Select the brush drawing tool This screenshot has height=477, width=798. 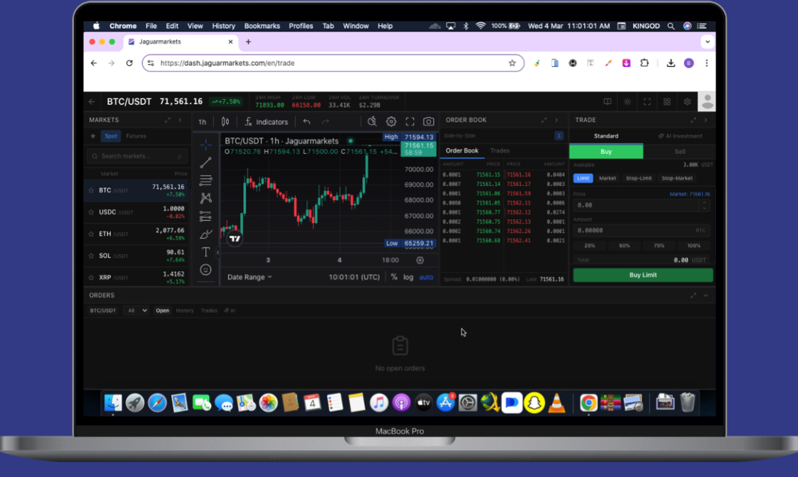(206, 234)
